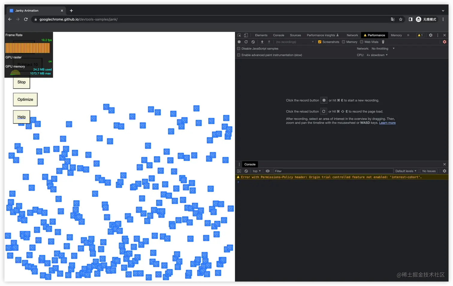The height and width of the screenshot is (286, 453).
Task: Open the red Performance capture settings gear
Action: click(x=445, y=42)
